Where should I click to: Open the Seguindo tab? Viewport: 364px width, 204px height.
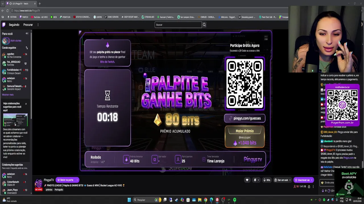14,25
